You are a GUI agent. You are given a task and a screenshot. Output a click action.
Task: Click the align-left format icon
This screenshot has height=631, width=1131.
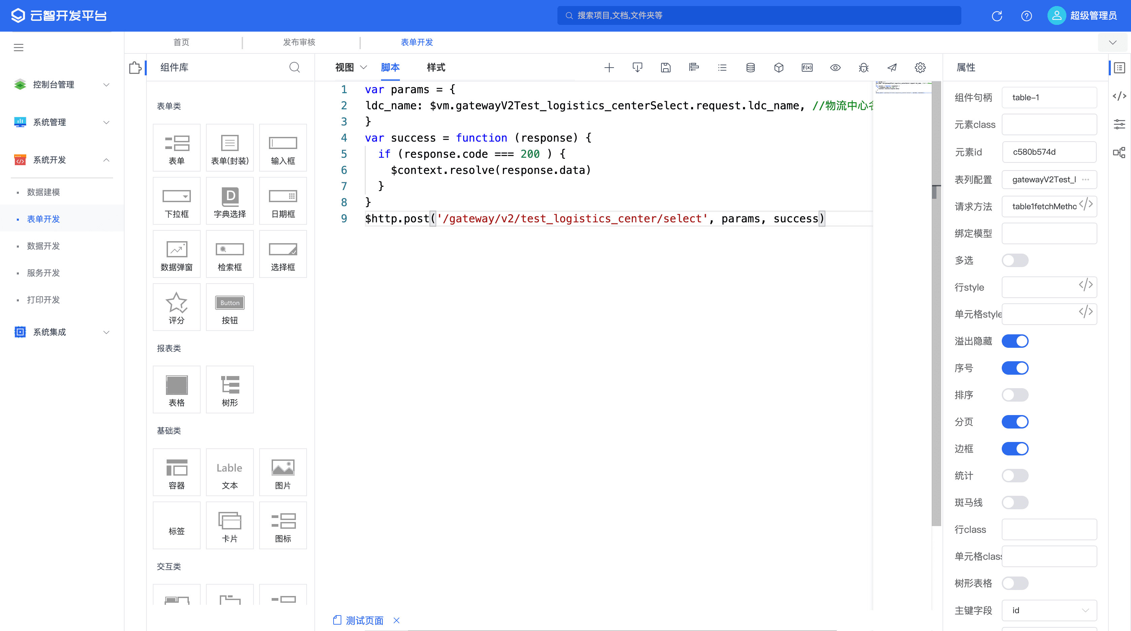694,68
